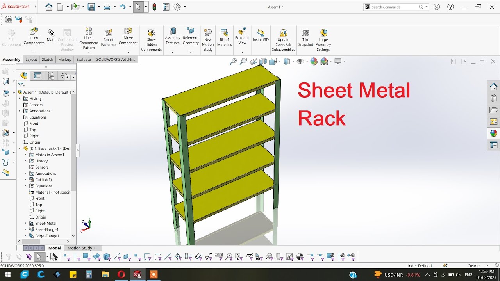Open View Settings monitor icon
500x281 pixels.
tap(338, 61)
